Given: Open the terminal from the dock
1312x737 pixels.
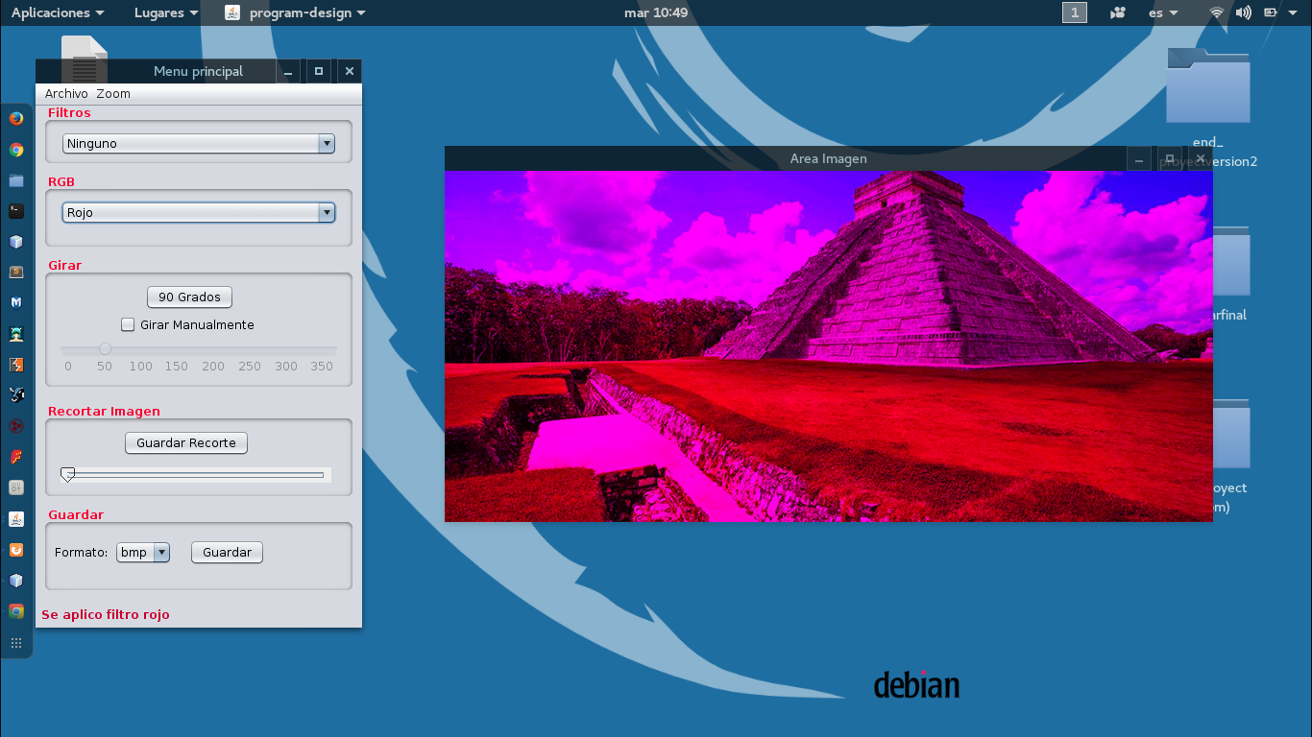Looking at the screenshot, I should 15,210.
